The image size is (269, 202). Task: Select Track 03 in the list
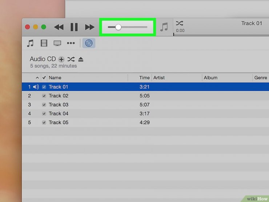(145, 105)
